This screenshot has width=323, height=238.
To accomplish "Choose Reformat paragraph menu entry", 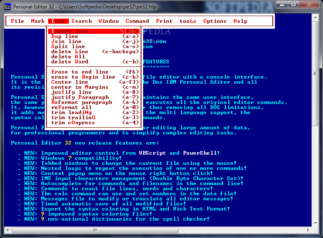I will 94,102.
